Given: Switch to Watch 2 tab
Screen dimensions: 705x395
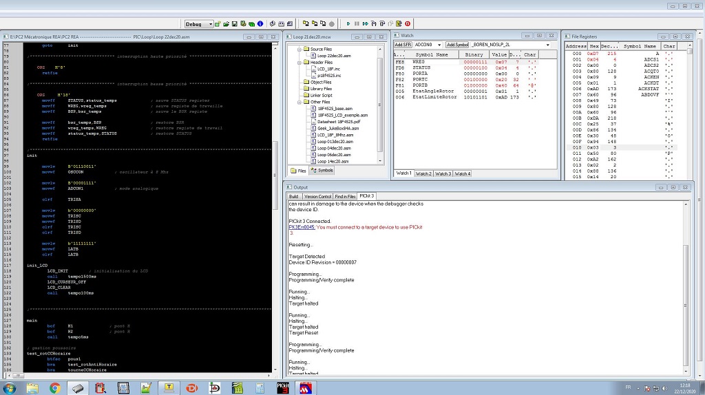Looking at the screenshot, I should (423, 173).
